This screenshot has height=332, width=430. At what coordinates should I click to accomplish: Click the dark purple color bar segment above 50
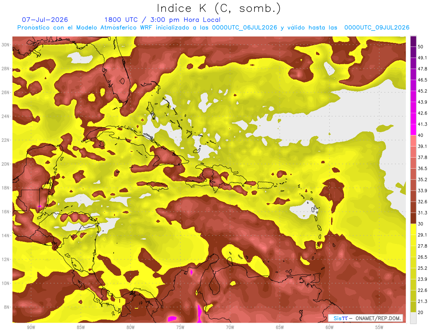click(x=413, y=41)
